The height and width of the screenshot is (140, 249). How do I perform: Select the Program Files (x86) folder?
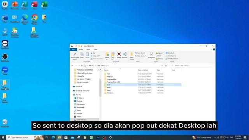point(113,82)
